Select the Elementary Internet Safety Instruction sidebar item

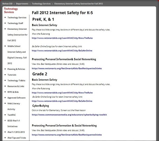[x=17, y=35]
